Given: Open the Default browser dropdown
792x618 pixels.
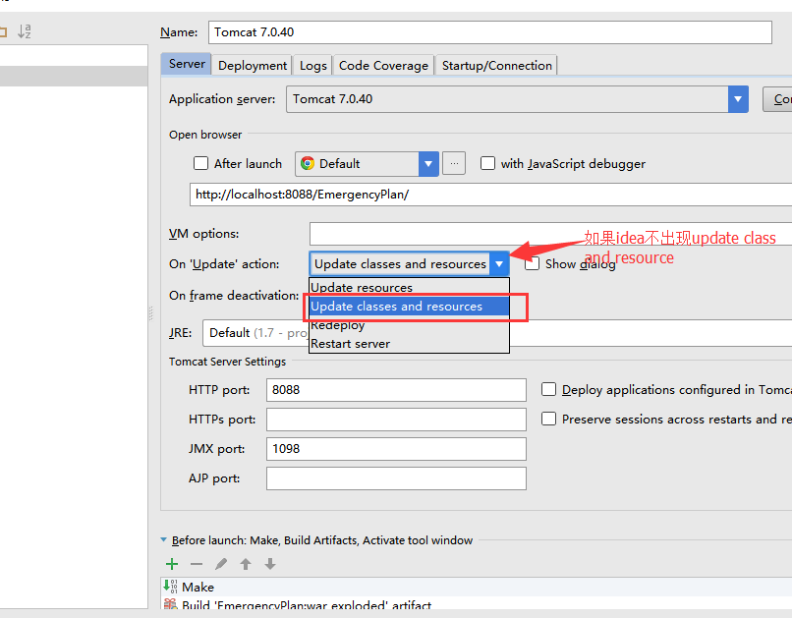Looking at the screenshot, I should click(x=428, y=163).
